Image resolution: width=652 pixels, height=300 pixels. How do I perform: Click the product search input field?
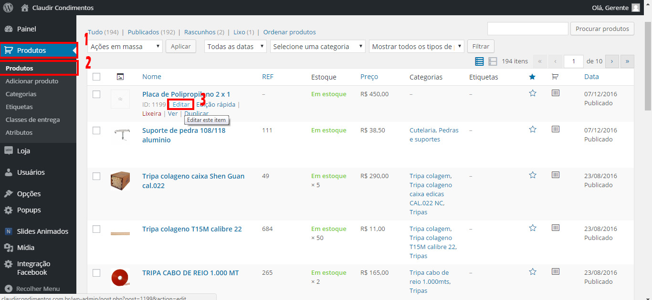pyautogui.click(x=527, y=29)
